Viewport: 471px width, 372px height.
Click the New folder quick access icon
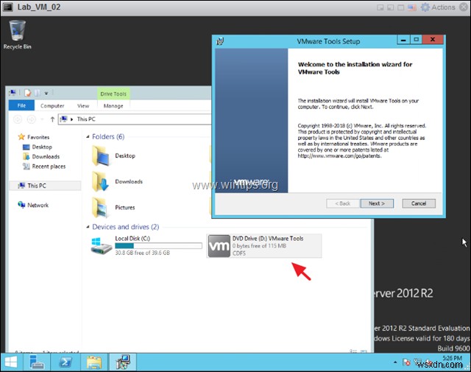pyautogui.click(x=37, y=93)
